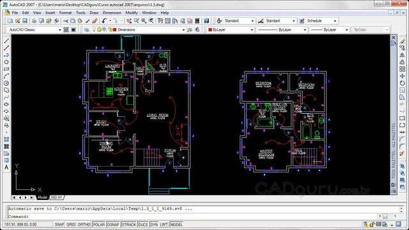Open the Format menu
Viewport: 409px width, 230px height.
pos(65,13)
